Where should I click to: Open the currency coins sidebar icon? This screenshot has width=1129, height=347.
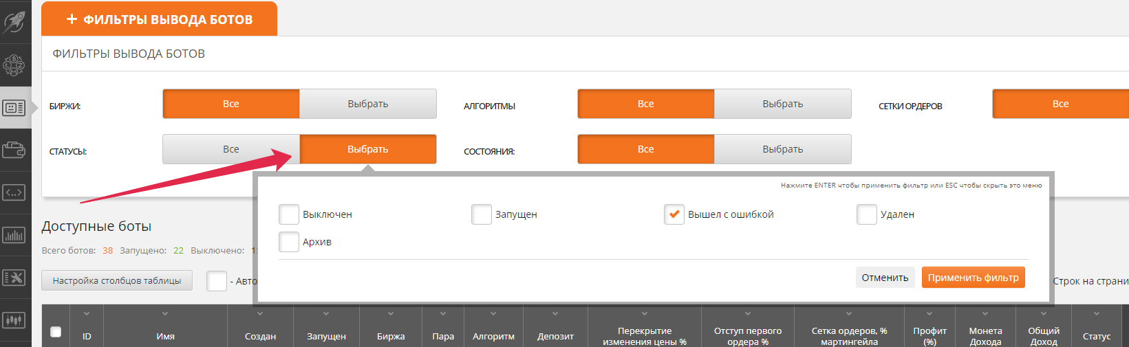point(14,66)
